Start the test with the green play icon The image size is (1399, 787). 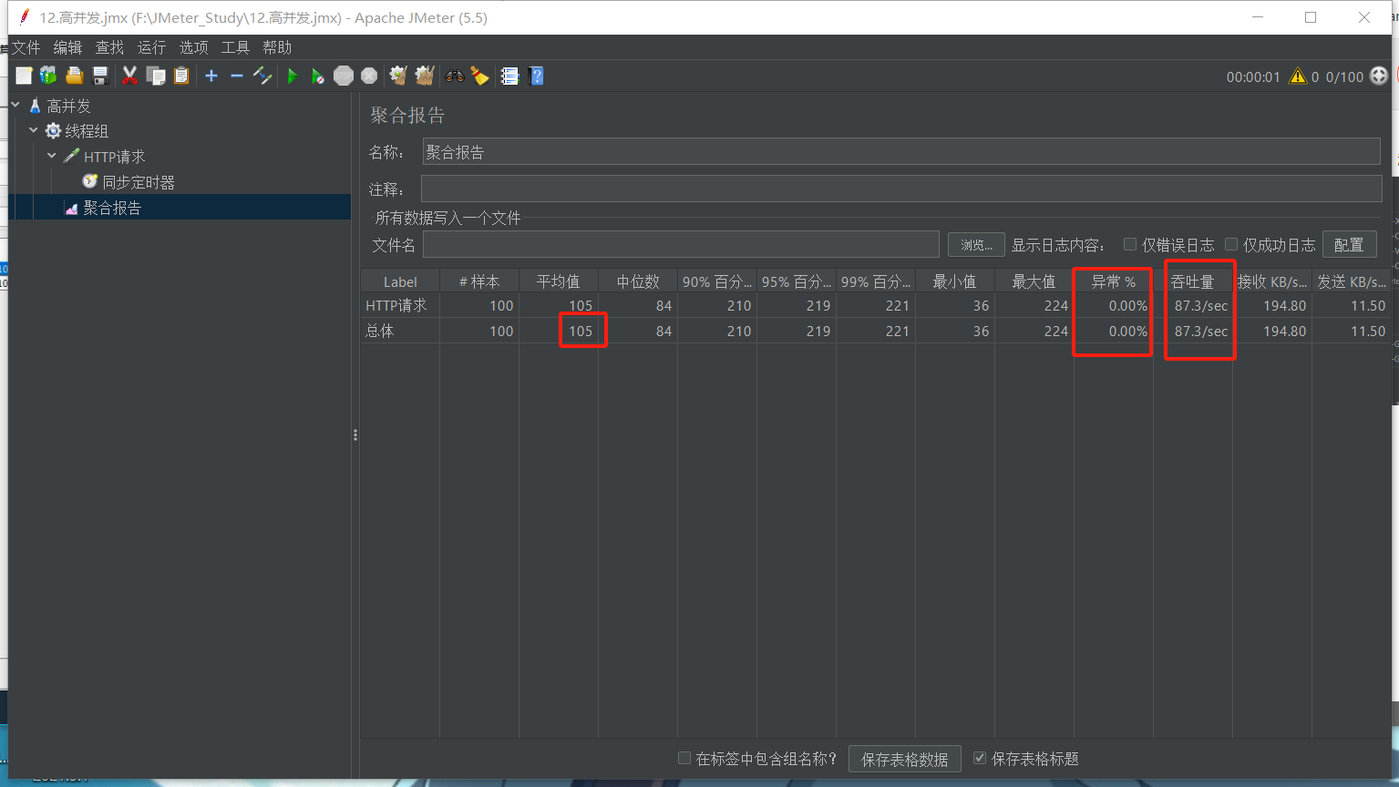(x=292, y=76)
